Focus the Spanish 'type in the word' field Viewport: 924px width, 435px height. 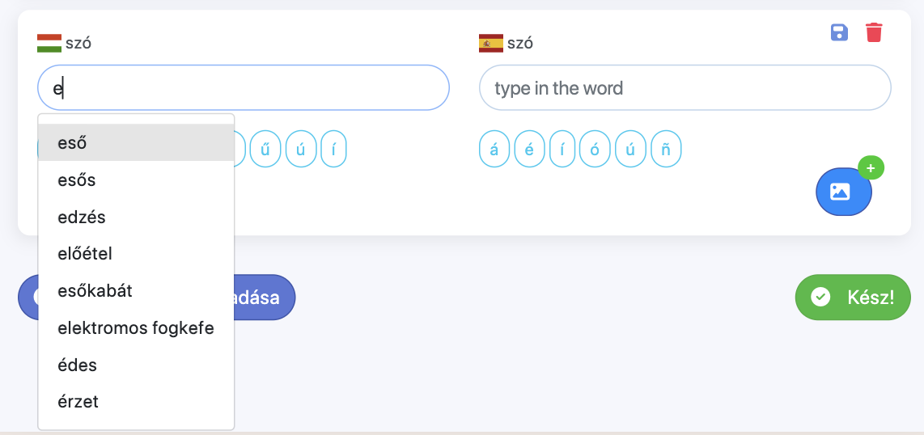(685, 87)
